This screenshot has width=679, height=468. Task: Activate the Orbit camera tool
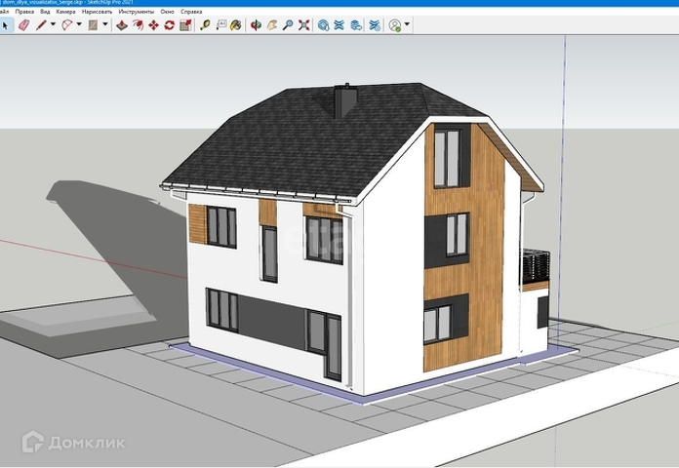pyautogui.click(x=257, y=24)
